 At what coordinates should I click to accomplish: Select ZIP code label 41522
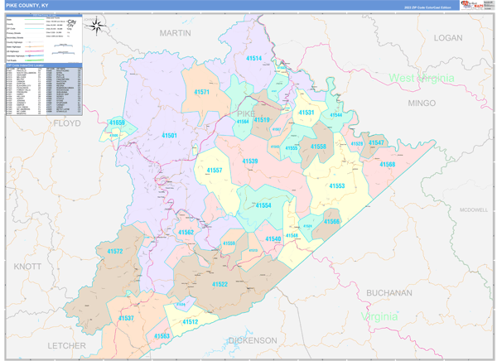point(220,284)
